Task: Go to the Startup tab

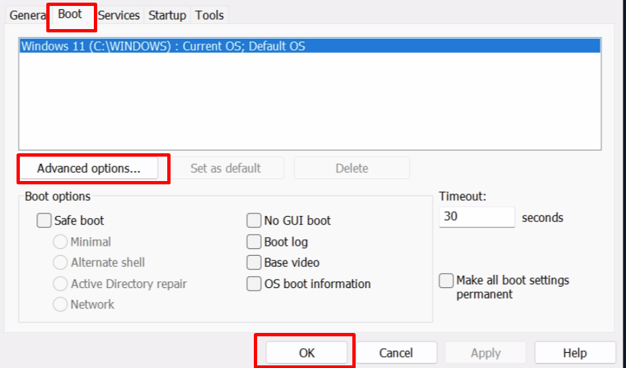Action: [x=167, y=15]
